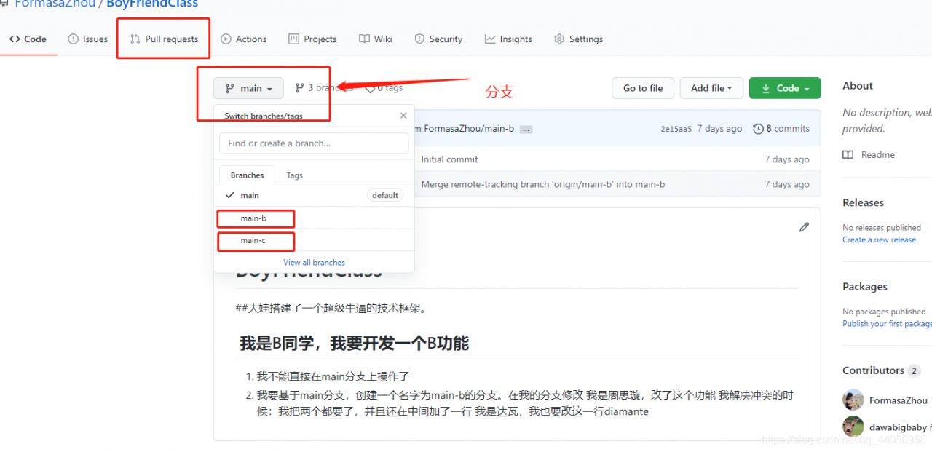Click the Issues circle icon
Image resolution: width=932 pixels, height=452 pixels.
tap(73, 39)
